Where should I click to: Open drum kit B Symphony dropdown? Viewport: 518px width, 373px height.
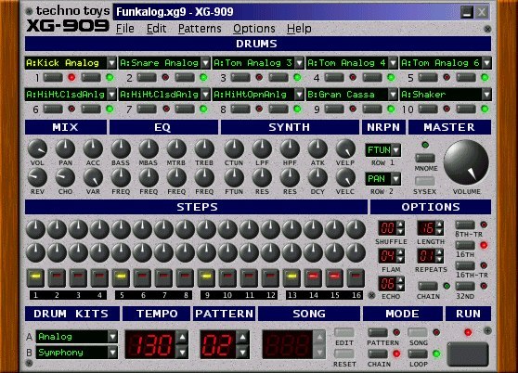112,353
